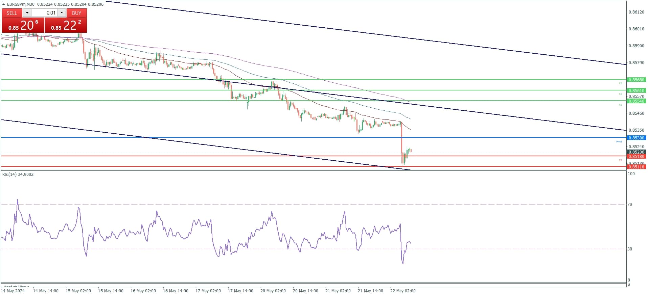Screen dimensions: 648x295
Task: Click the 21 May 14:00 time label
Action: pos(370,291)
